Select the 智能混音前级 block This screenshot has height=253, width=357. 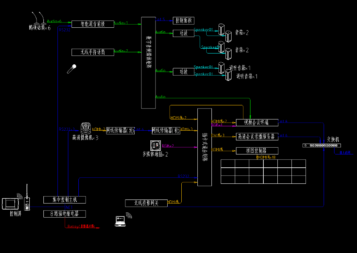[x=92, y=24]
